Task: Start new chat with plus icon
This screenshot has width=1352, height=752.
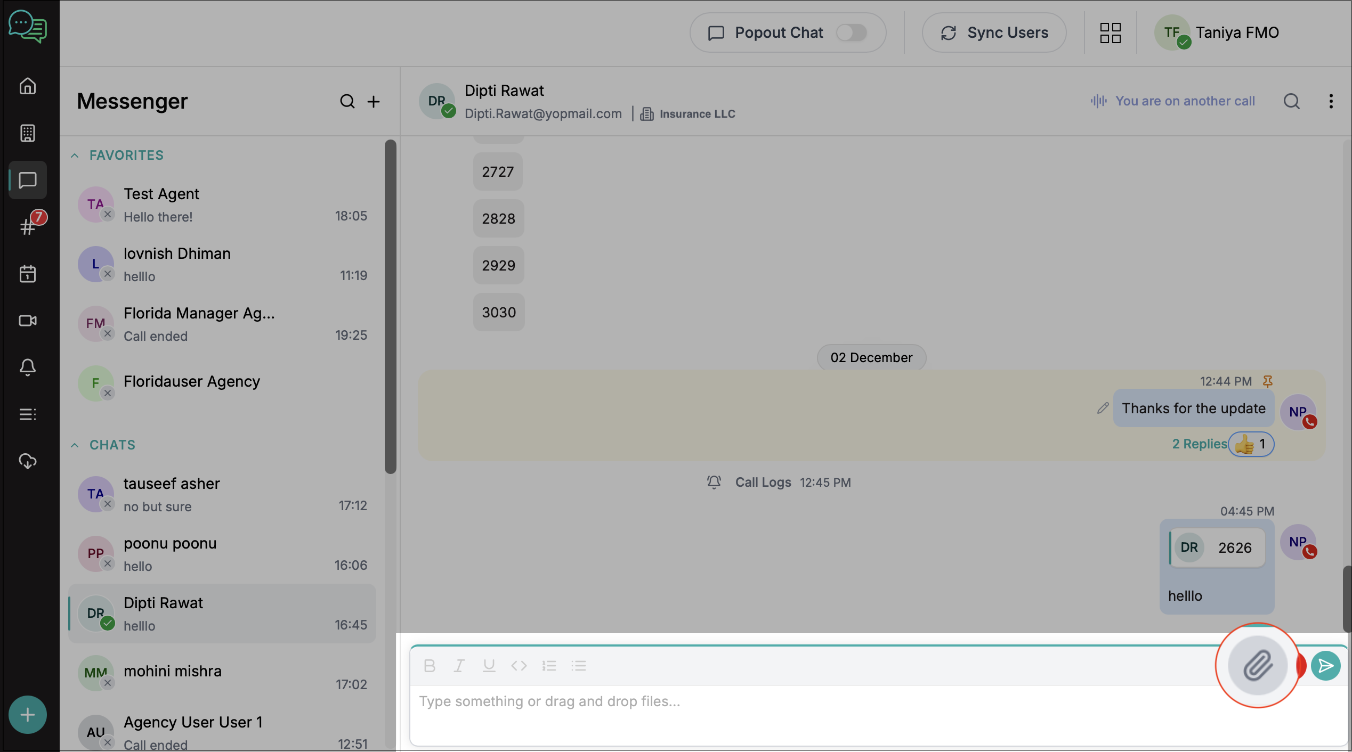Action: pyautogui.click(x=374, y=101)
